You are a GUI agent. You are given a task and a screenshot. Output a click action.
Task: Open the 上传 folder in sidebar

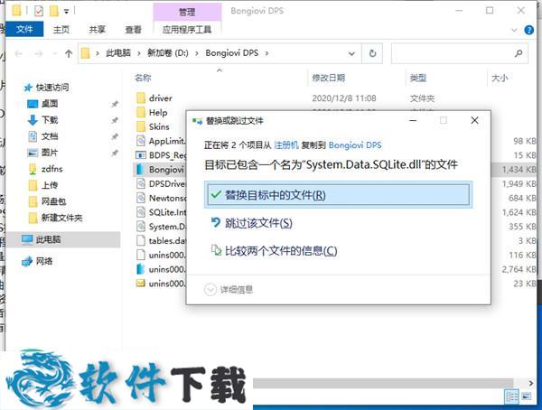[x=50, y=185]
